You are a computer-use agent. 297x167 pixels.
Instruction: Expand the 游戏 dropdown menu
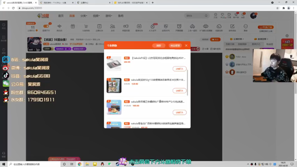tap(109, 16)
